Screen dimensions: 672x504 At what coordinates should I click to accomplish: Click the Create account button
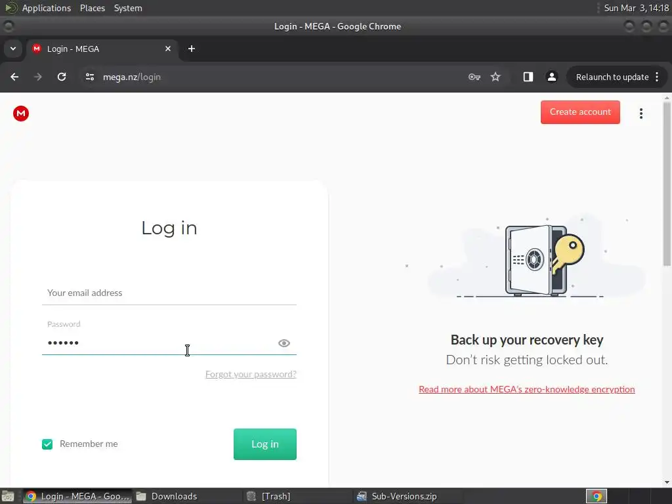[x=580, y=112]
